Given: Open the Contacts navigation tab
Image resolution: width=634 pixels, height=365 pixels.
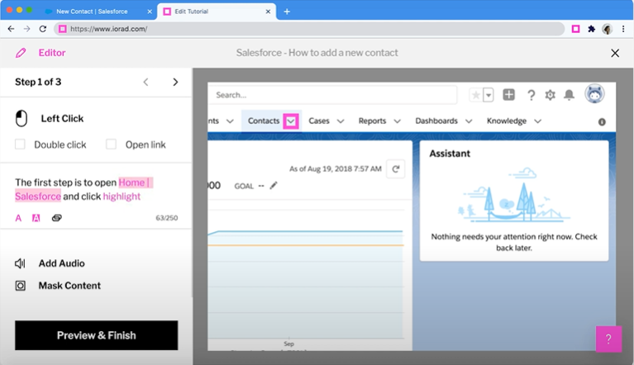Looking at the screenshot, I should point(264,121).
